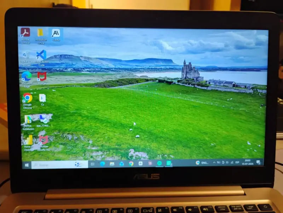Click the ESP input language indicator

click(x=237, y=162)
